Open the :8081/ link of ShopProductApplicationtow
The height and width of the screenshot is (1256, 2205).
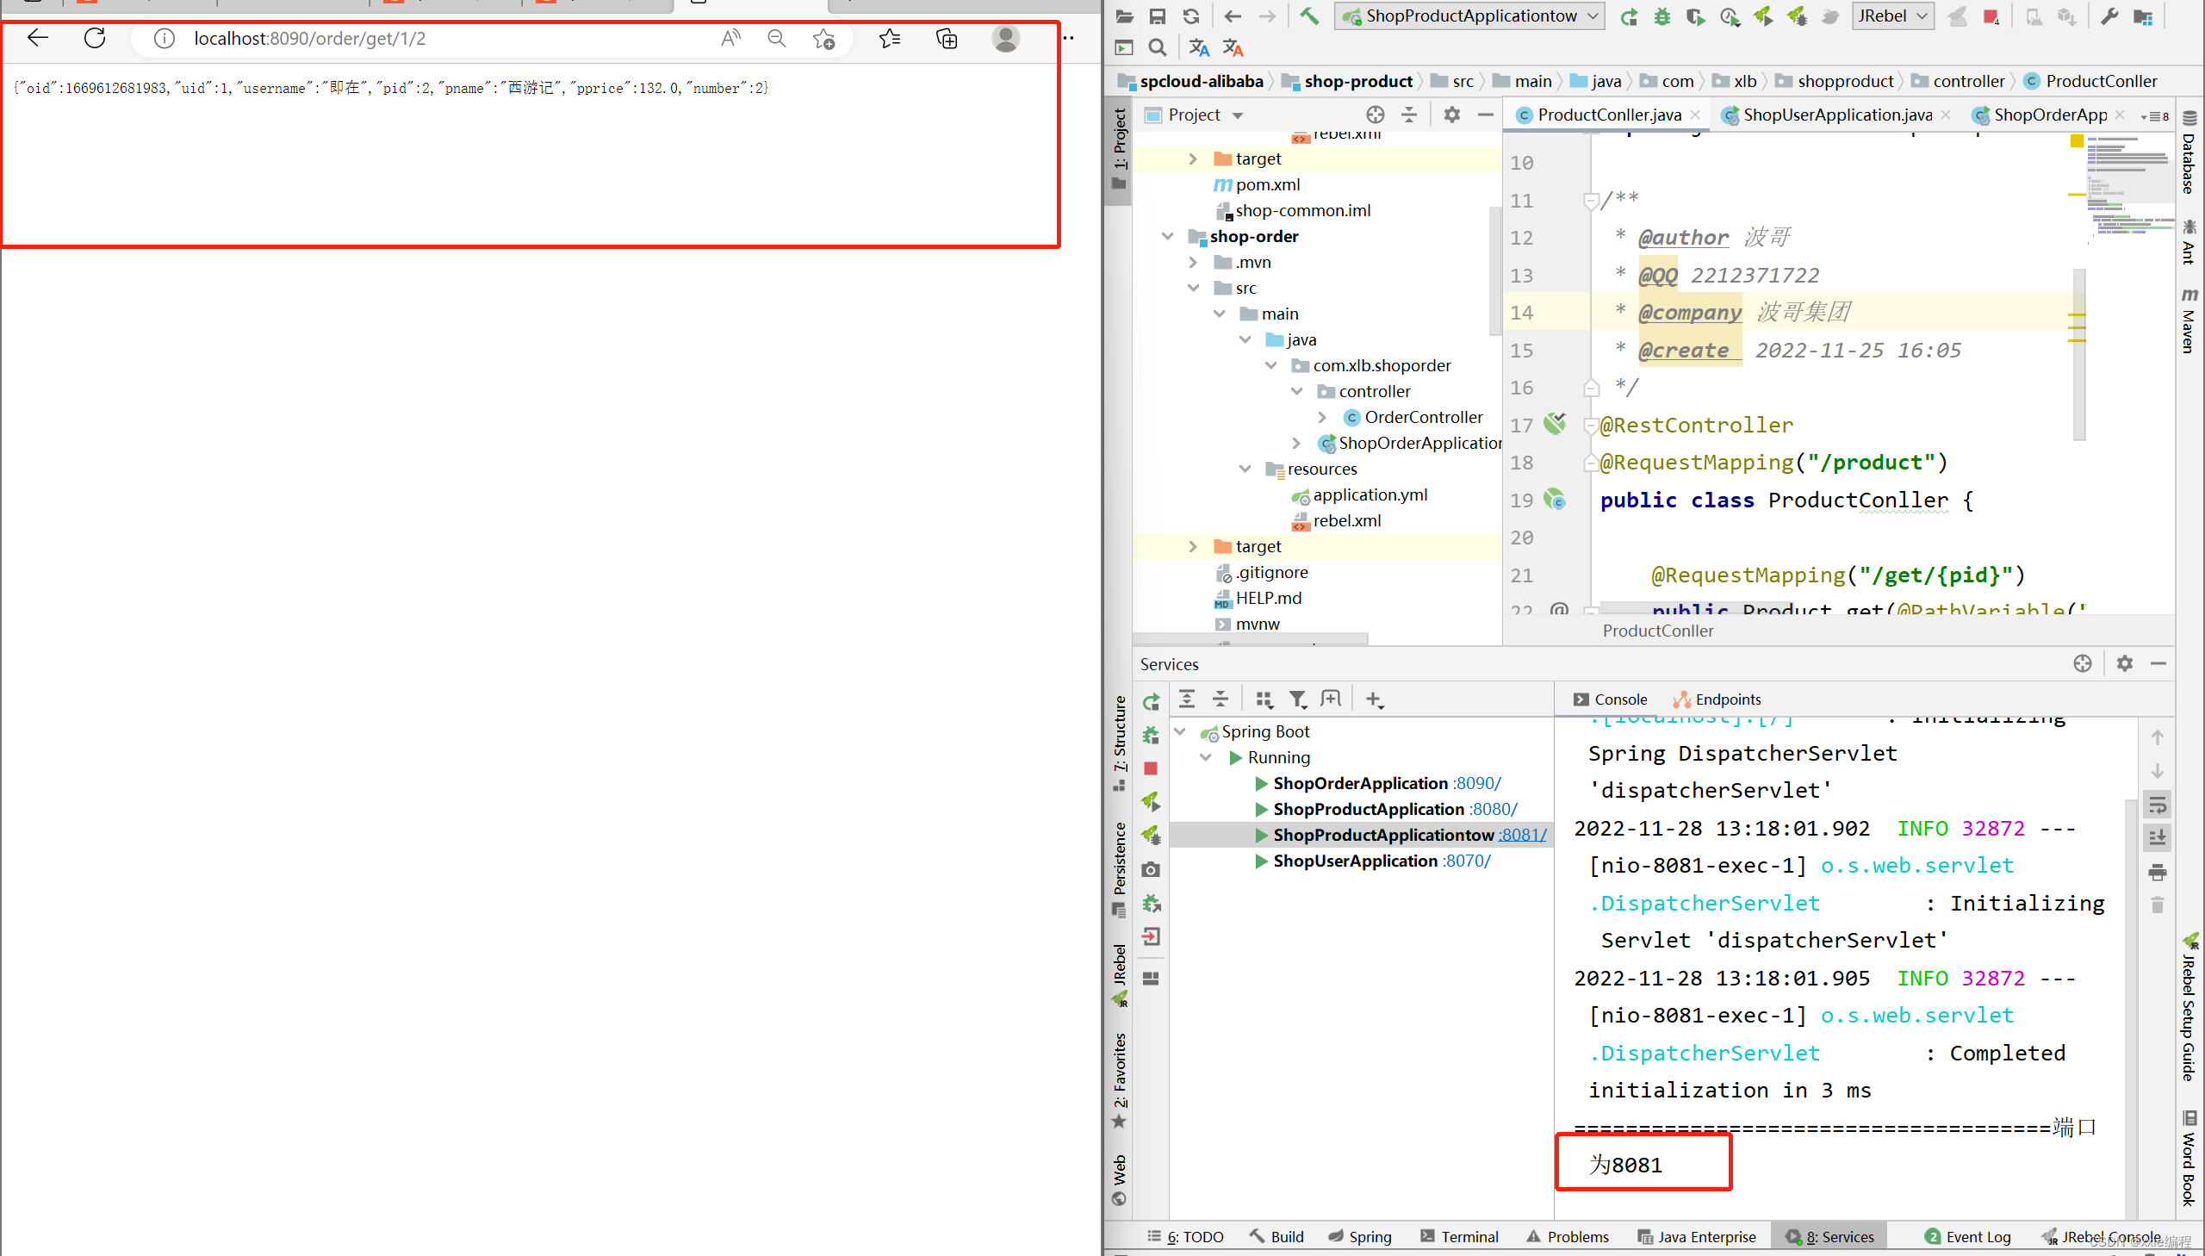[1522, 835]
